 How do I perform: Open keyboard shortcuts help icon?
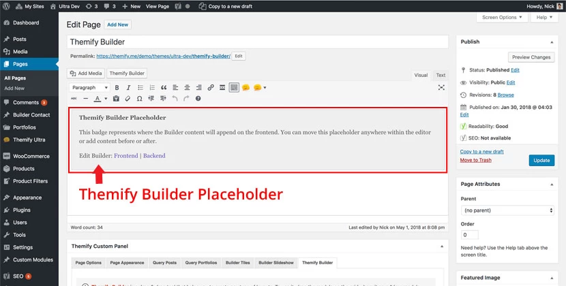click(x=198, y=99)
